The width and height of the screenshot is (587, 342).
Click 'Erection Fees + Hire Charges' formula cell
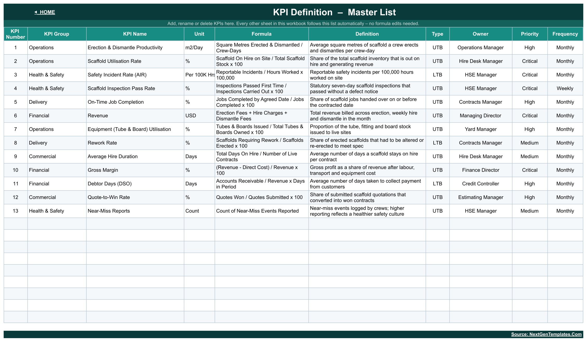click(x=262, y=116)
